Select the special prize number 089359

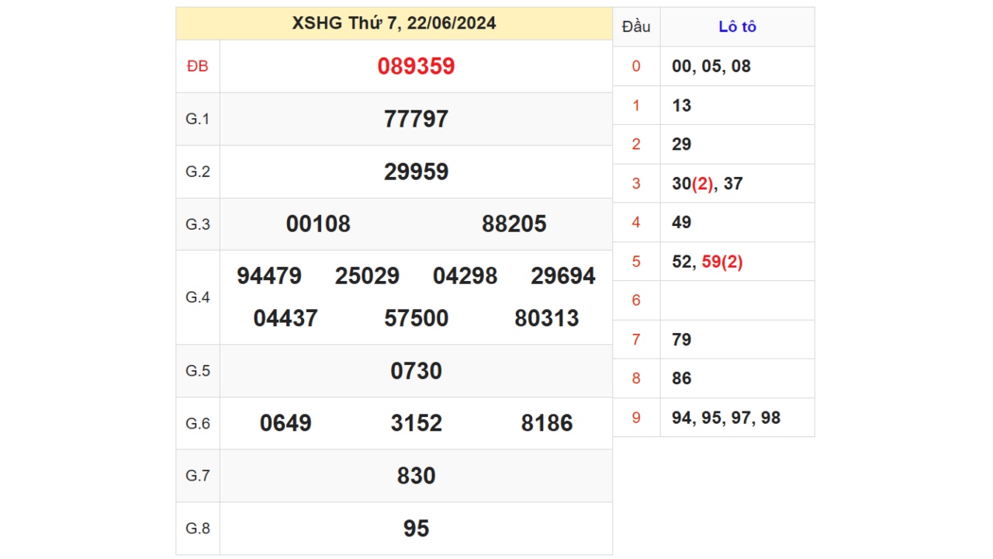(x=416, y=66)
